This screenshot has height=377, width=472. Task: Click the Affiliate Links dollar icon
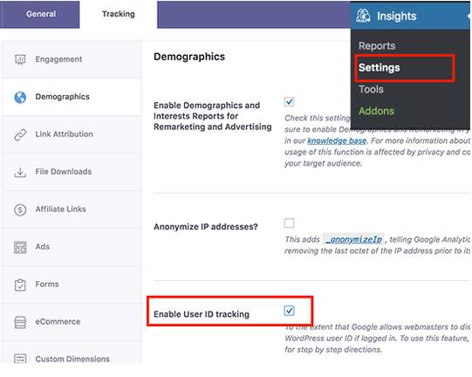click(x=20, y=209)
